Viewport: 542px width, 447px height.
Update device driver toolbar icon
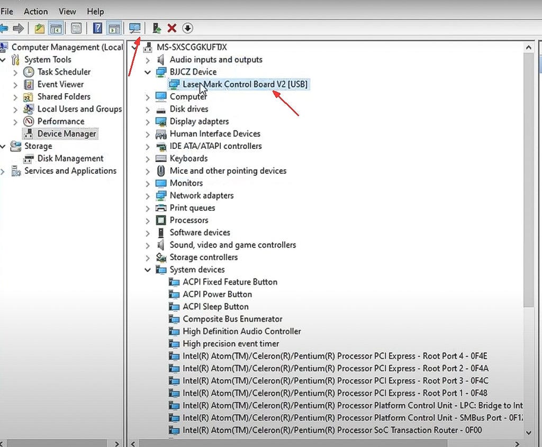(157, 29)
